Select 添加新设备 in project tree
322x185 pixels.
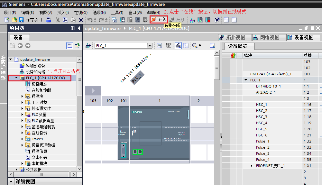pyautogui.click(x=32, y=66)
